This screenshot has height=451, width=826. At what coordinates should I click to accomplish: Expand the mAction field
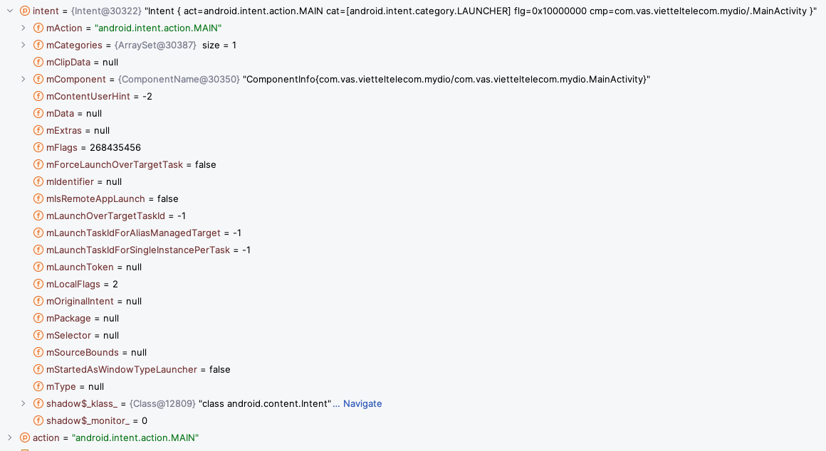point(23,28)
